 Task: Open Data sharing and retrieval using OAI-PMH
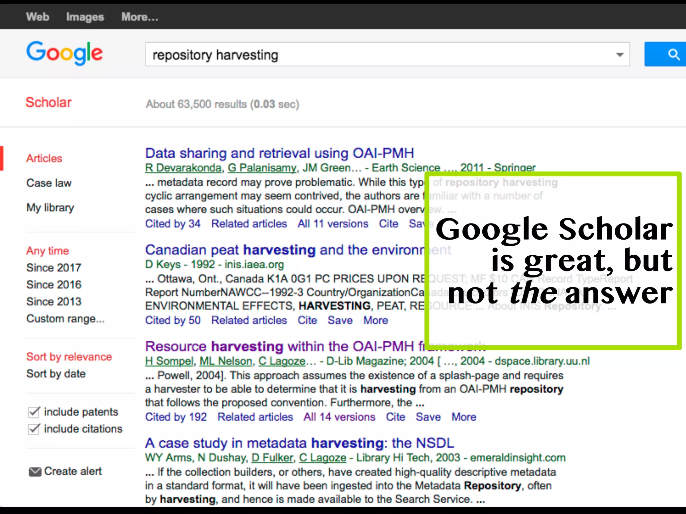(x=280, y=153)
